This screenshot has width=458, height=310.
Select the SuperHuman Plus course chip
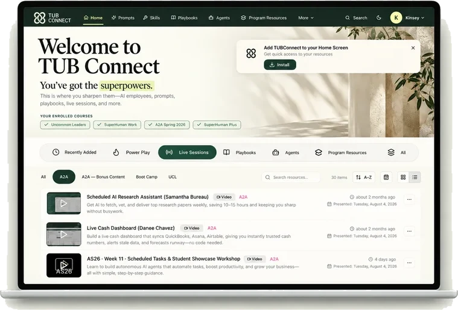[217, 125]
